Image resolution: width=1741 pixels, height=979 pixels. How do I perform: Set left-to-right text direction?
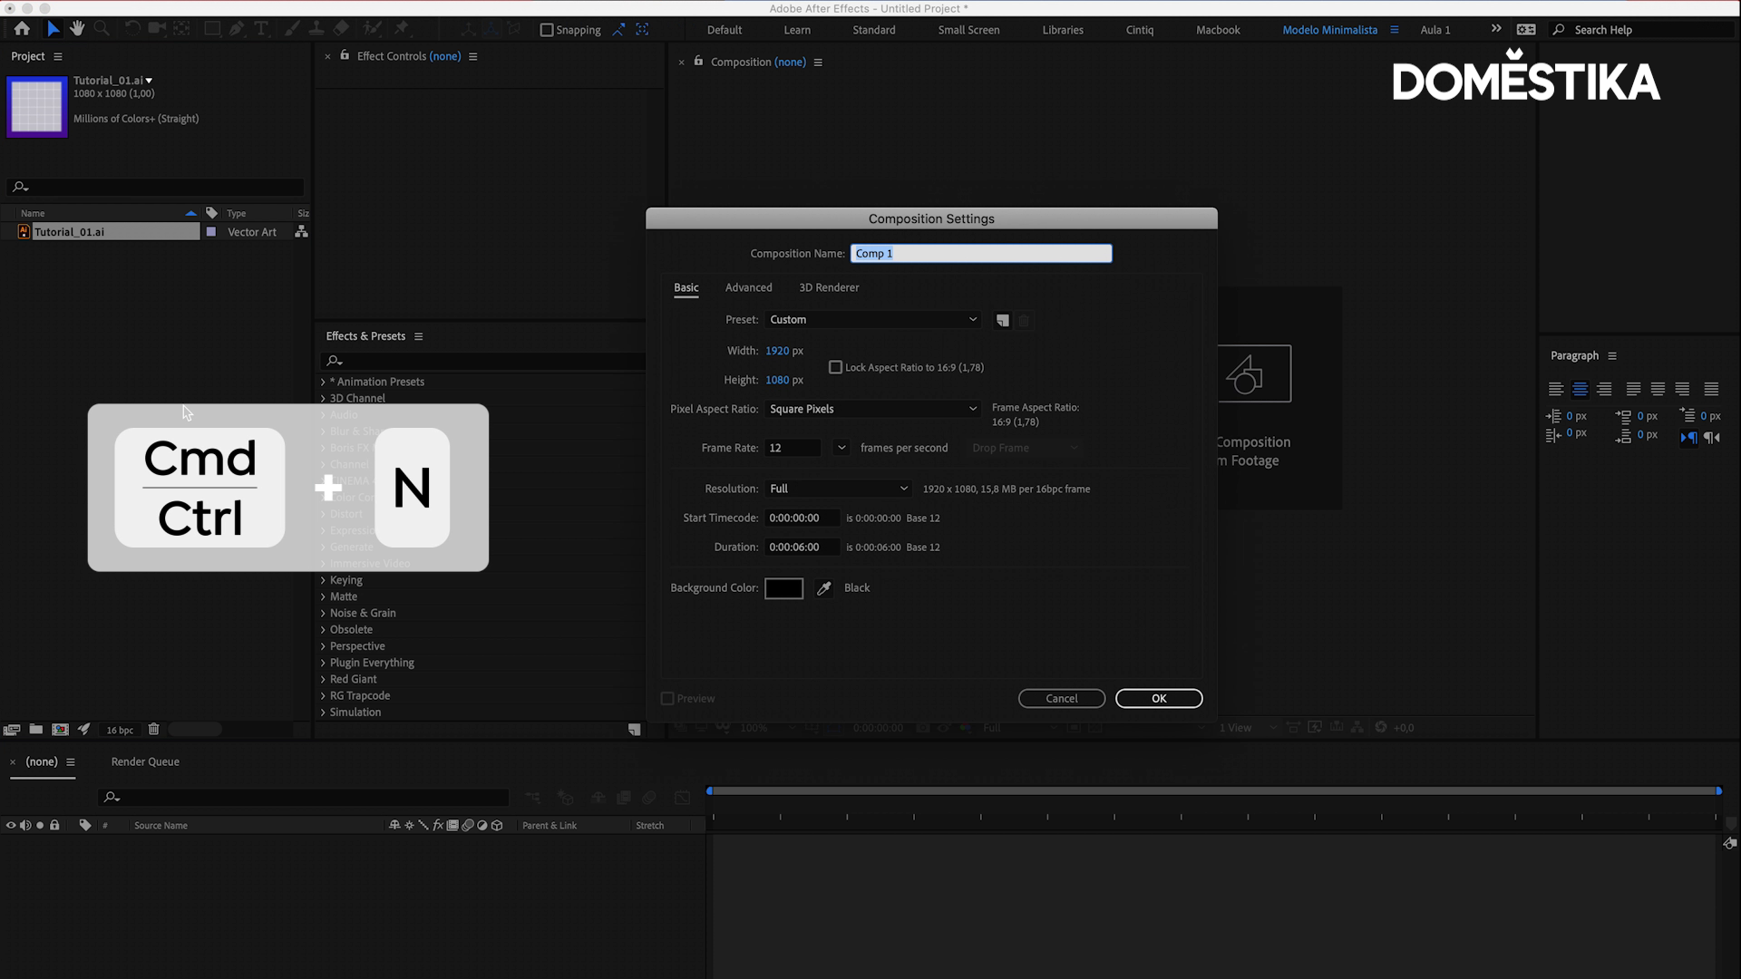pos(1688,437)
